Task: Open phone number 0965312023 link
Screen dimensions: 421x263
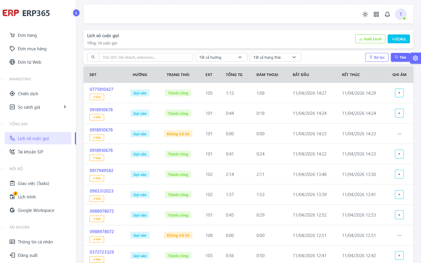Action: [x=101, y=191]
